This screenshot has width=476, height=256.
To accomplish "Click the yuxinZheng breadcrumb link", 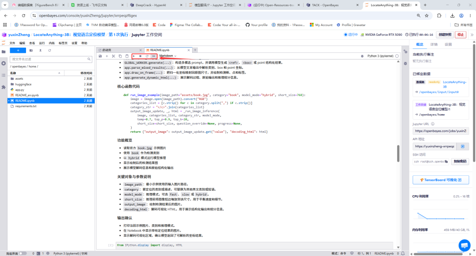I will click(19, 34).
